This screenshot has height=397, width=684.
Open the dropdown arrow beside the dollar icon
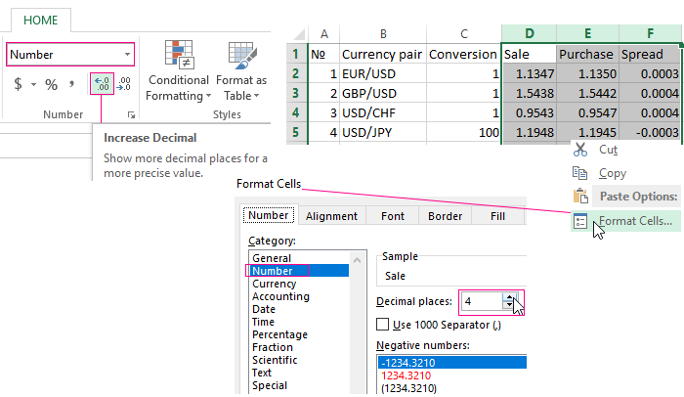[x=33, y=85]
